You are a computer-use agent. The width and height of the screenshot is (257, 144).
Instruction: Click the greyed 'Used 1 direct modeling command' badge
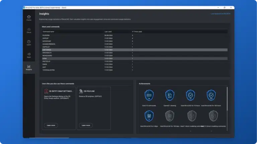click(190, 116)
